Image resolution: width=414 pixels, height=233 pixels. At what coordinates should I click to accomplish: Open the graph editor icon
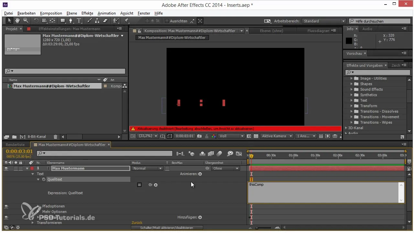coord(239,153)
